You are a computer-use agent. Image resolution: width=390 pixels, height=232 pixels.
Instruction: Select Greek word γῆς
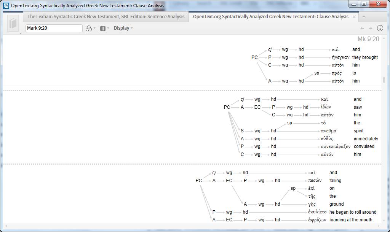point(312,204)
